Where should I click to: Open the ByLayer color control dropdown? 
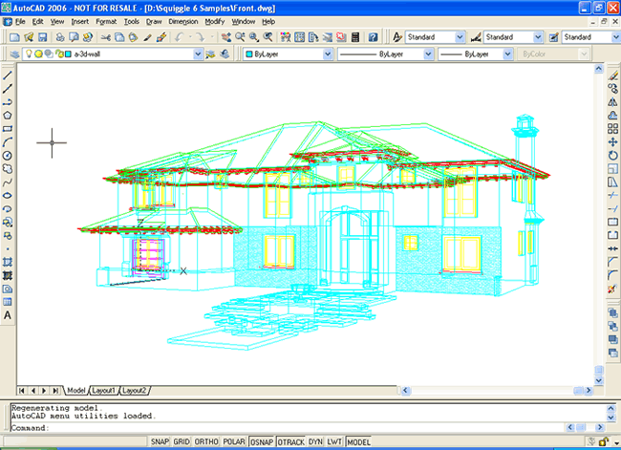pos(328,54)
